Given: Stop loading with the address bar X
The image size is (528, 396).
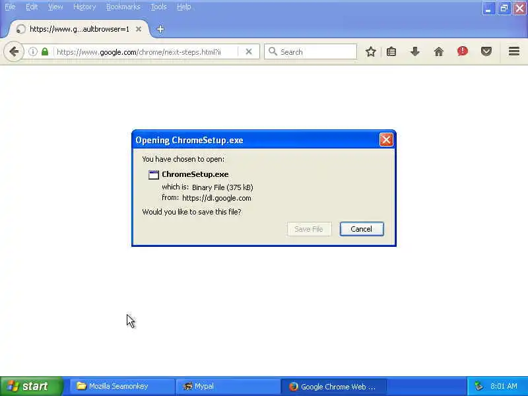Looking at the screenshot, I should (249, 51).
